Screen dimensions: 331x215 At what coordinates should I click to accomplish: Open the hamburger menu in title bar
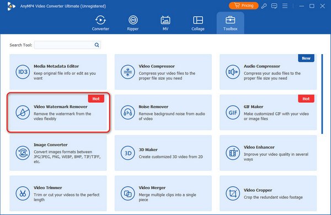pos(285,6)
